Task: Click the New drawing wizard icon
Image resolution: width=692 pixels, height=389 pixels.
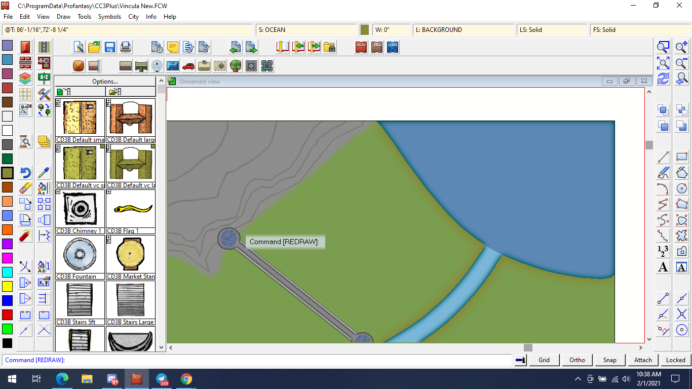Action: point(79,48)
